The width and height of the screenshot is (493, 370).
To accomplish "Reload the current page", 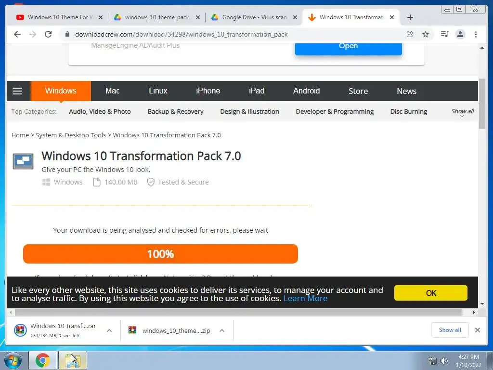I will coord(48,34).
